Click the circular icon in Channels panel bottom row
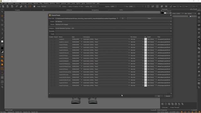 (166, 104)
